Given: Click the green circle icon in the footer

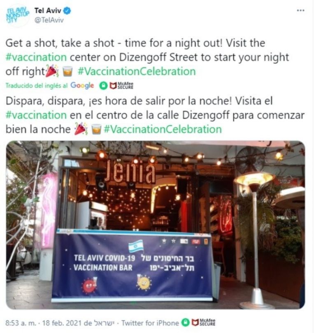Looking at the screenshot, I should tap(185, 323).
